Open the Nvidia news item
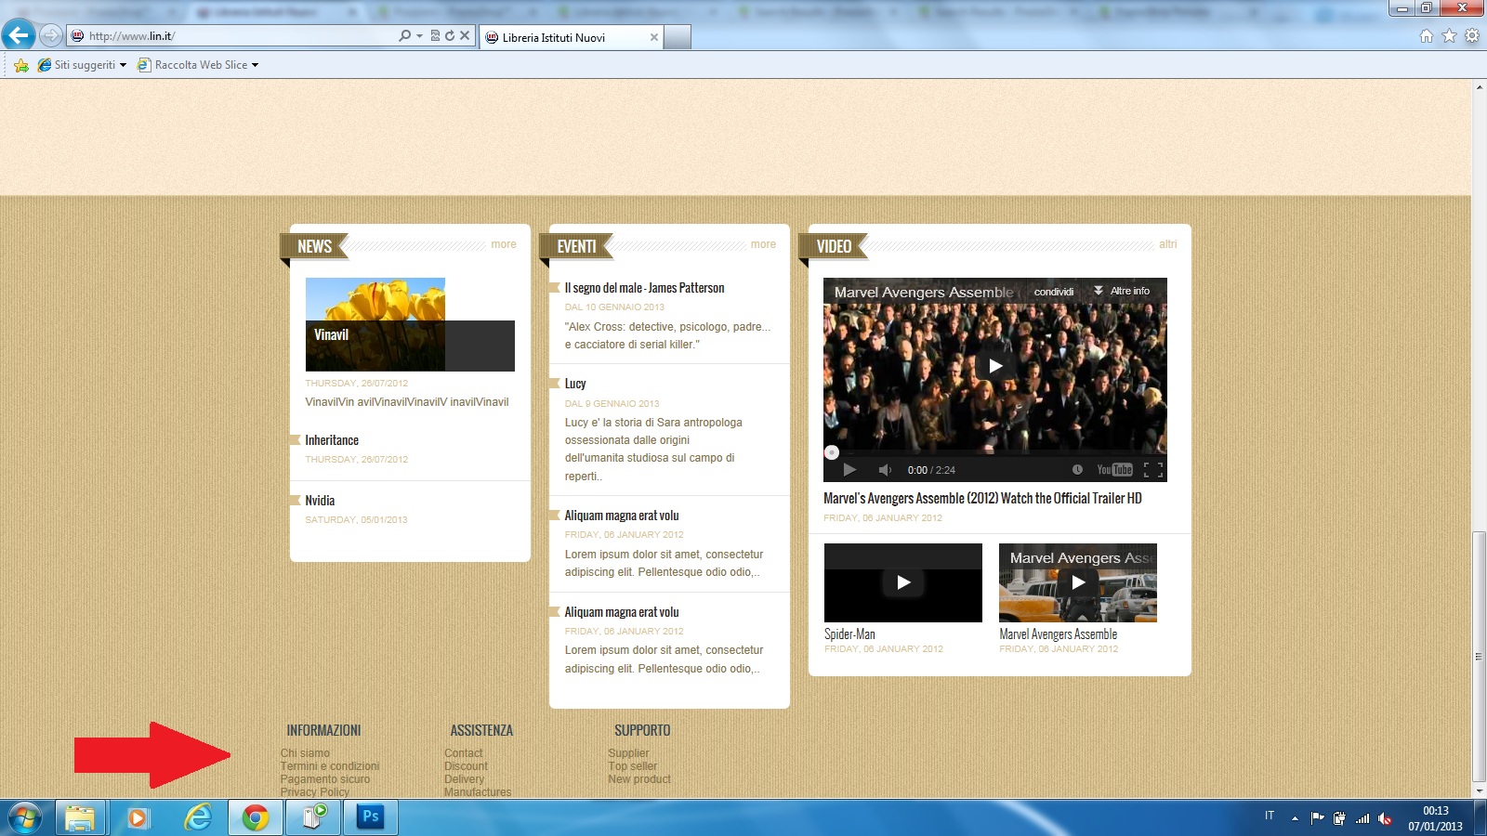This screenshot has height=836, width=1487. [x=320, y=501]
